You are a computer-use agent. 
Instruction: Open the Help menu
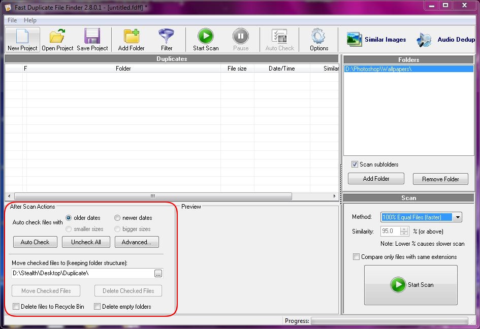[x=30, y=20]
